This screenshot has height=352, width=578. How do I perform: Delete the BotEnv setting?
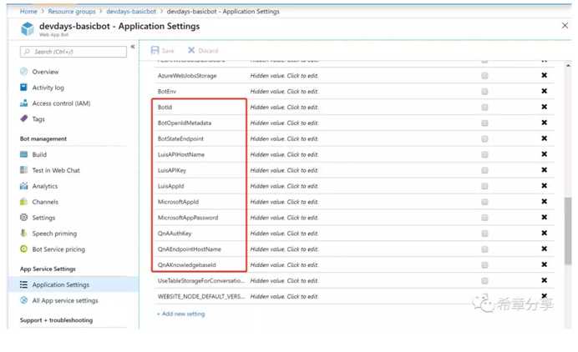[x=544, y=91]
